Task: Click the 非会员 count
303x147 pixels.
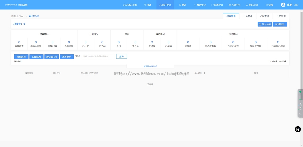Action: tap(135, 42)
